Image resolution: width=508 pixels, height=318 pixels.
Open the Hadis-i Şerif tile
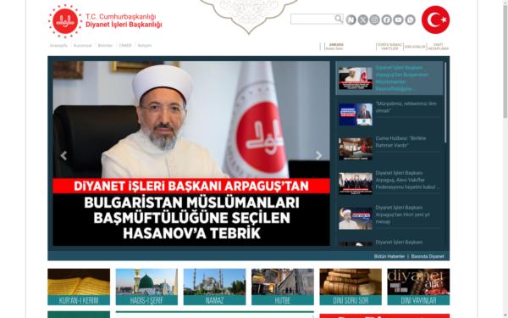146,287
